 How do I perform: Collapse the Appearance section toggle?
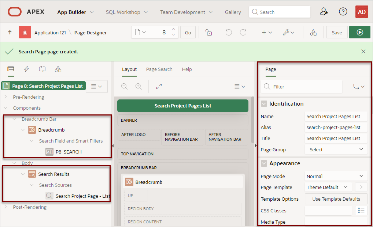tap(264, 163)
